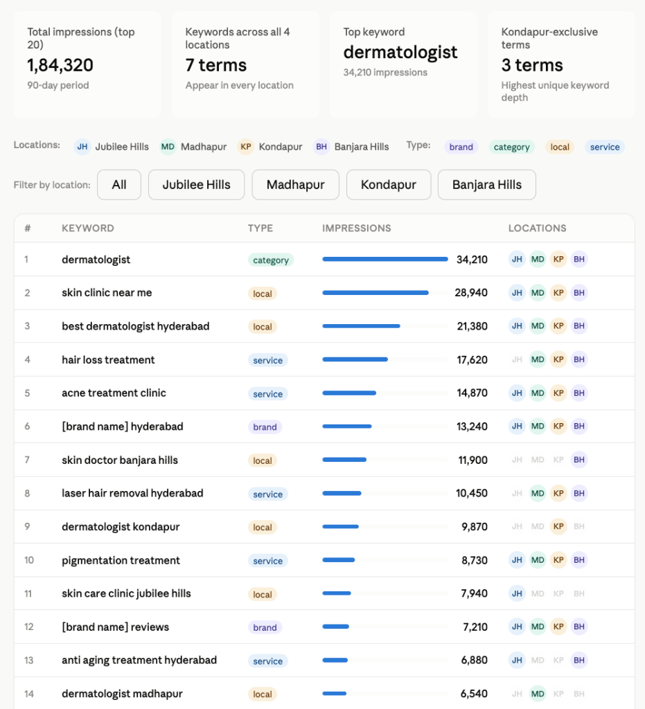Select keyword 'skin doctor banjara hills'
The image size is (645, 709).
click(x=120, y=460)
